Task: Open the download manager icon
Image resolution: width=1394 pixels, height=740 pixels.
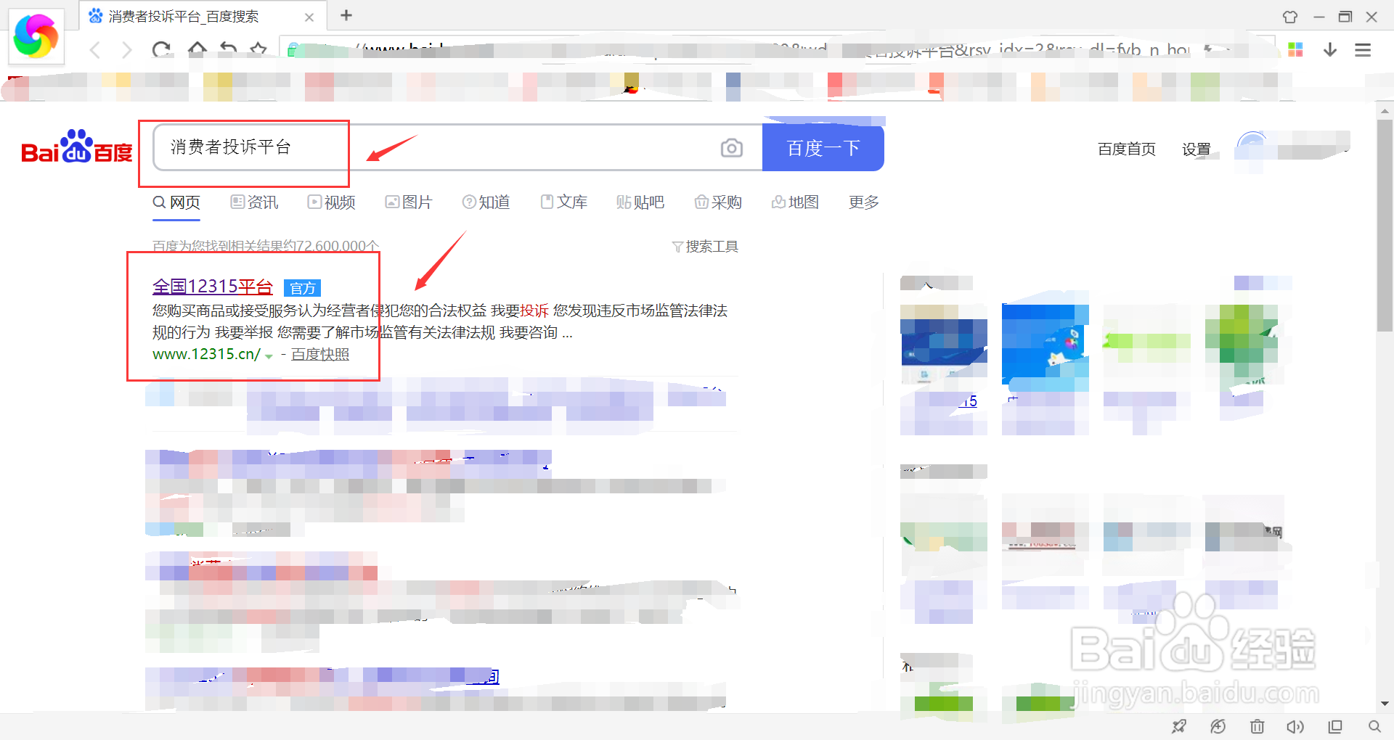Action: tap(1330, 49)
